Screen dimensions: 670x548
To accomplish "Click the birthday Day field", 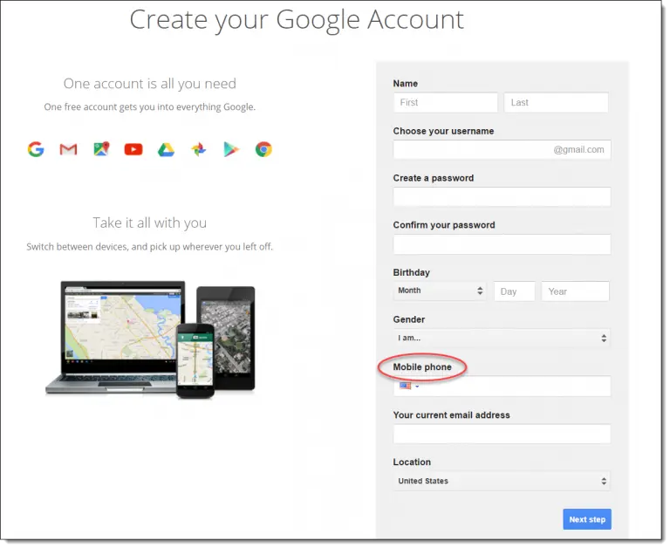I will tap(515, 291).
